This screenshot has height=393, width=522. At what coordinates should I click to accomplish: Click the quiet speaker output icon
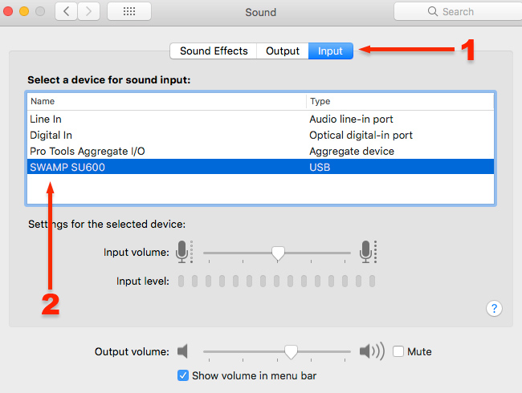[183, 351]
